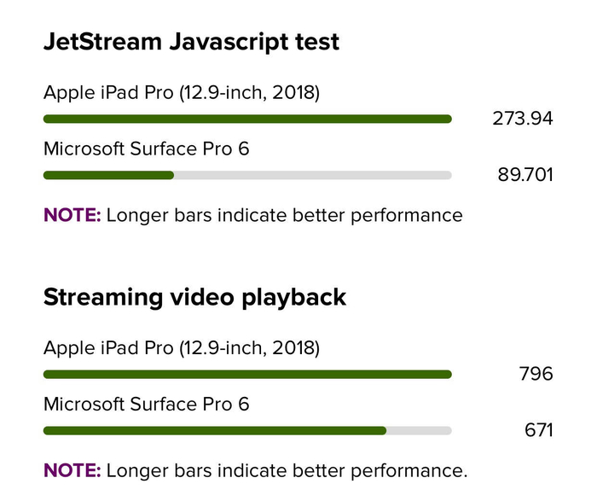
Task: Click the JetStream note text about longer bars
Action: coord(284,215)
